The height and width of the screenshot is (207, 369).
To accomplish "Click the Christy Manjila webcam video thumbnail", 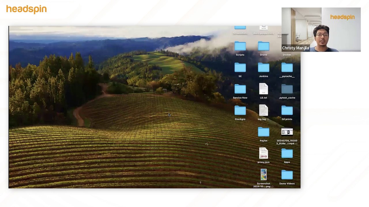I will click(x=321, y=30).
